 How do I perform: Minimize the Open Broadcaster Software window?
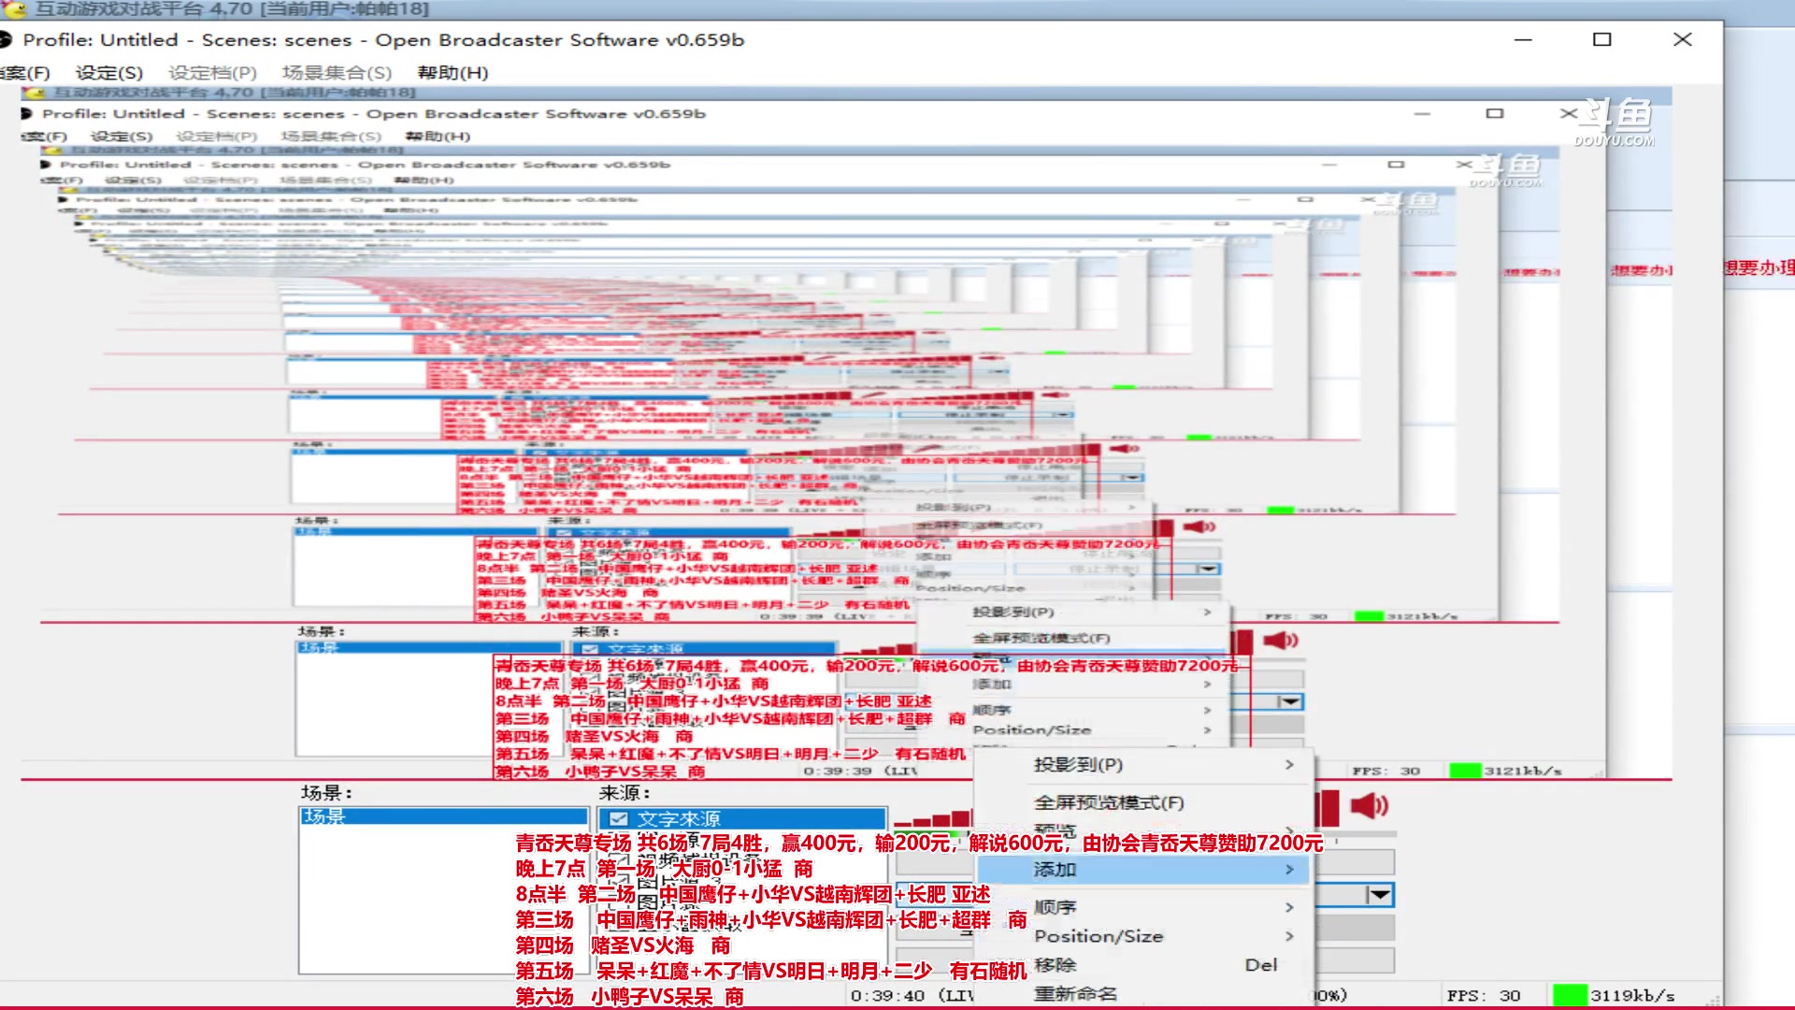1523,40
